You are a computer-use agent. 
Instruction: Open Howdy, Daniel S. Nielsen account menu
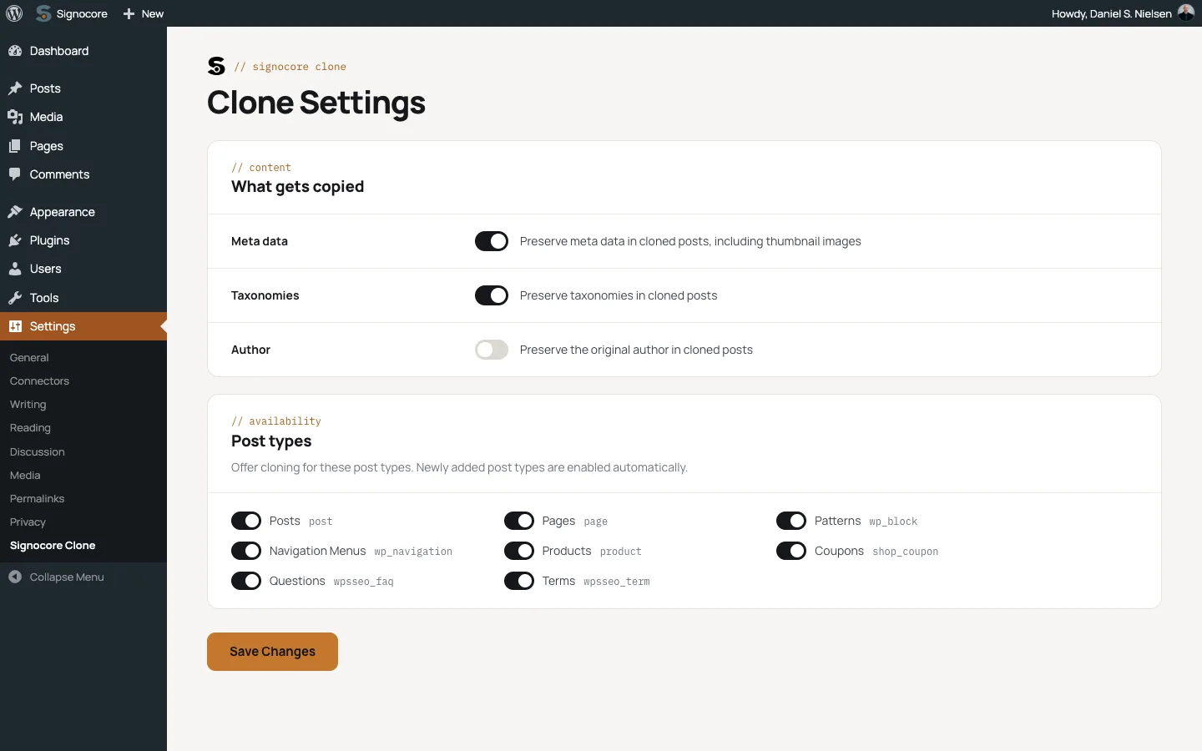pyautogui.click(x=1123, y=13)
